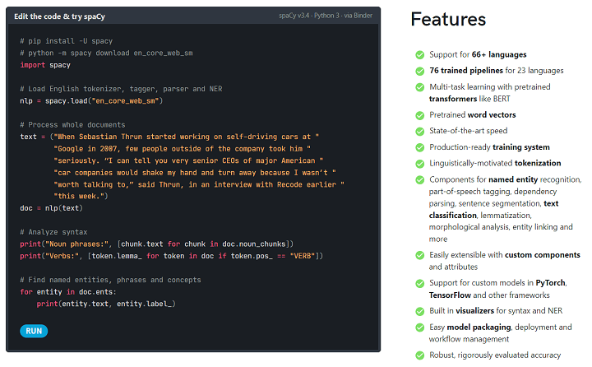The height and width of the screenshot is (367, 592).
Task: Click the 'worth talking to' string line
Action: pos(199,184)
